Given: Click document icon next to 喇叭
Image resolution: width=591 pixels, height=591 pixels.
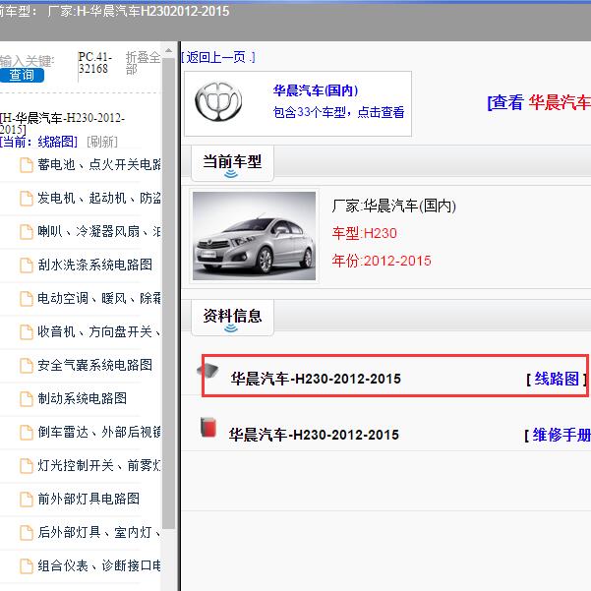Looking at the screenshot, I should click(x=27, y=232).
